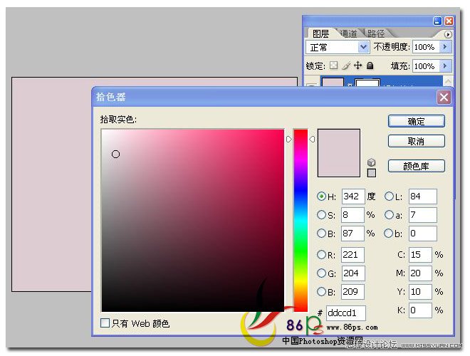Click the color field circle marker
470x356 pixels.
115,154
